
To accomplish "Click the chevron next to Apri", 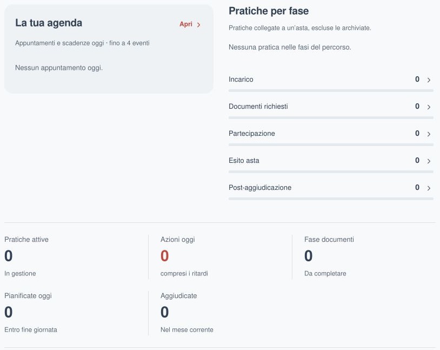I will pyautogui.click(x=199, y=25).
